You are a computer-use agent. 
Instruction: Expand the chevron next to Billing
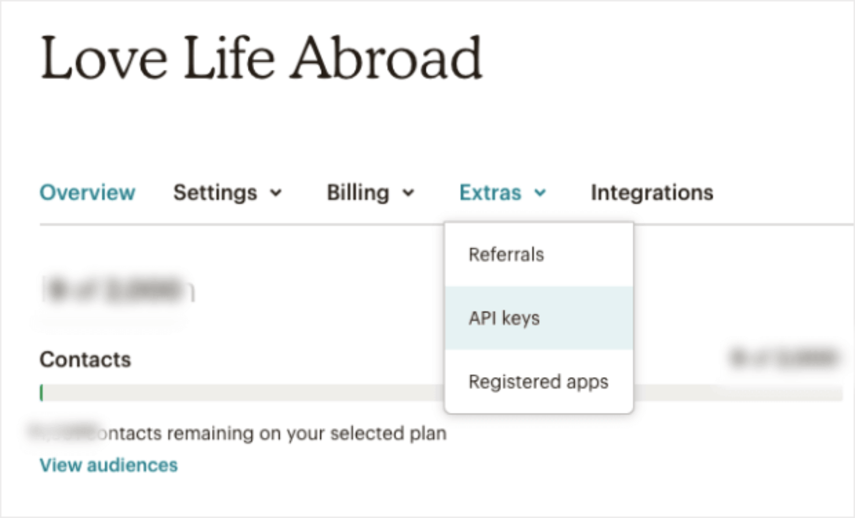point(408,193)
